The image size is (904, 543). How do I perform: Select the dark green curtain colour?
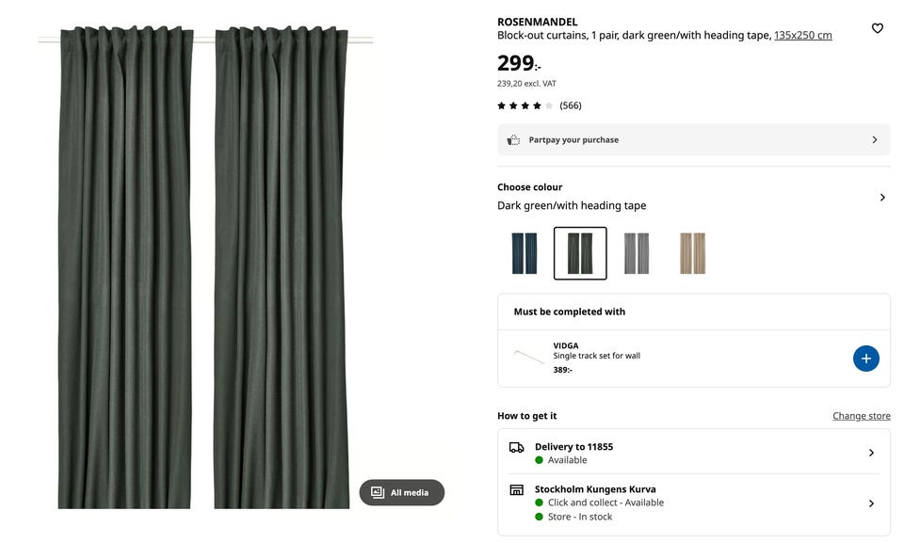tap(580, 253)
